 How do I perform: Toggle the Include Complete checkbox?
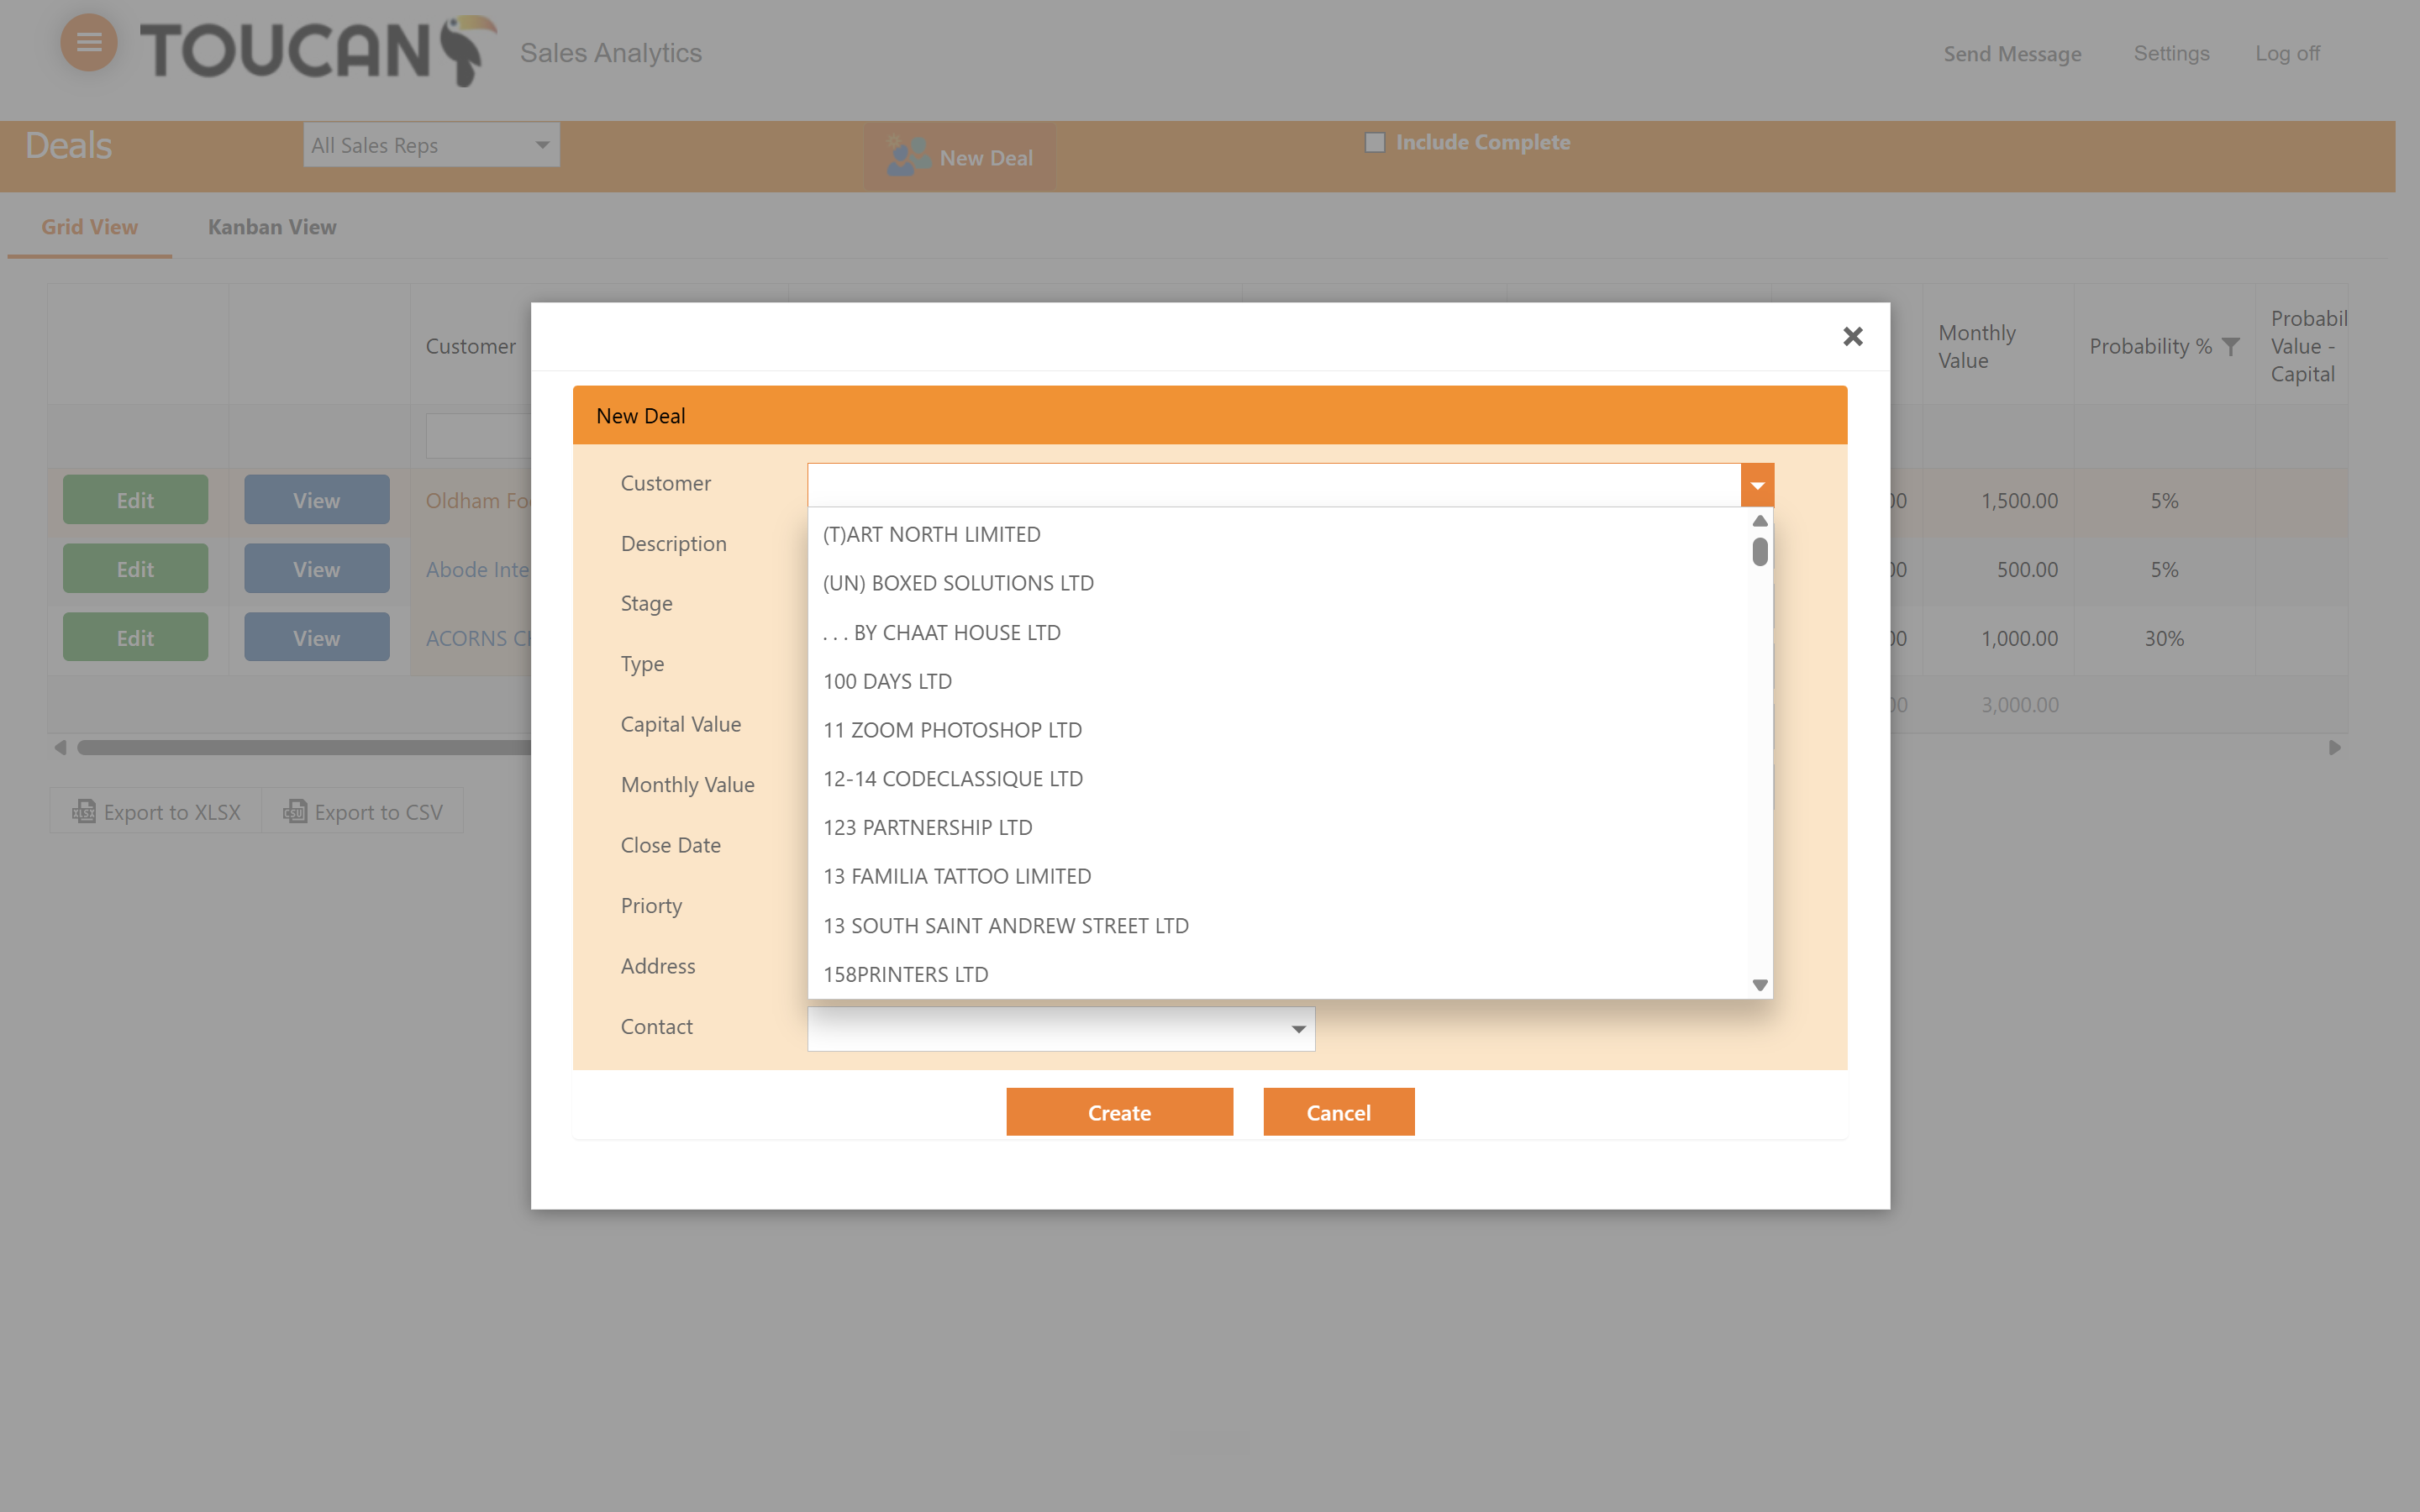pos(1375,142)
